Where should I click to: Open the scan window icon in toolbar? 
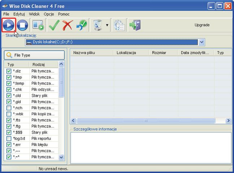pyautogui.click(x=38, y=25)
